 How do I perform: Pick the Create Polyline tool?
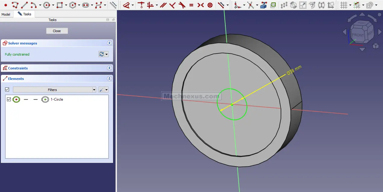tap(15, 5)
